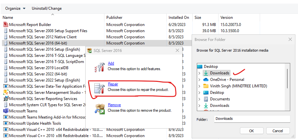Click the Teams Meeting Add-in icon

click(6, 117)
